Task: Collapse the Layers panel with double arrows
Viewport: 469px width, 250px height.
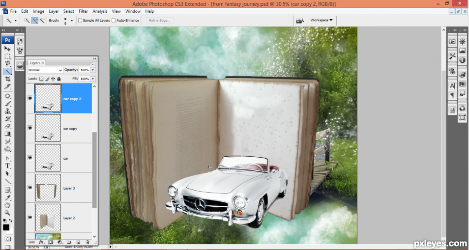Action: (x=95, y=58)
